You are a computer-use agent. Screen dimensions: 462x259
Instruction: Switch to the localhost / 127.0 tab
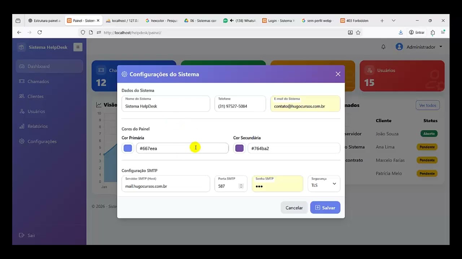click(122, 21)
